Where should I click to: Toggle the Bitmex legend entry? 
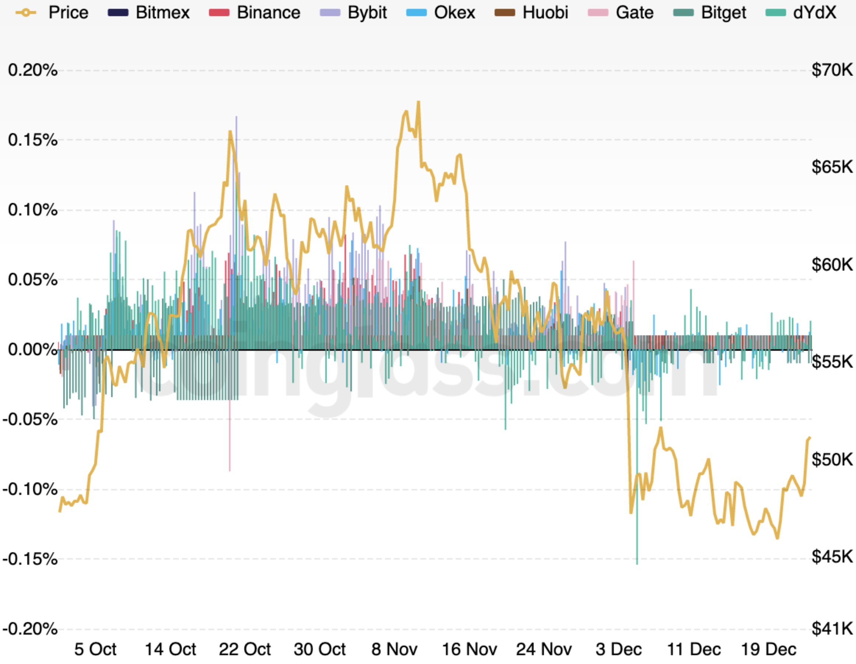pyautogui.click(x=149, y=13)
